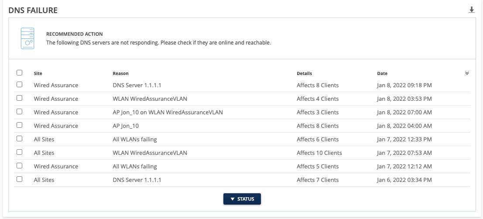Sort by the Reason column header
Viewport: 483px width, 219px height.
click(x=120, y=73)
